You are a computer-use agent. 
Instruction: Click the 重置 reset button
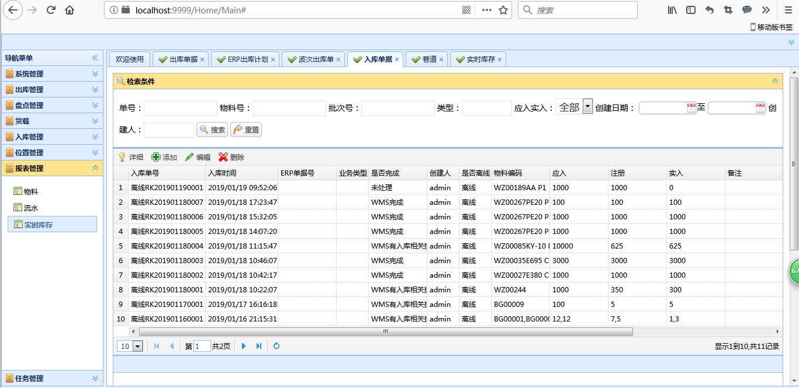(x=246, y=130)
